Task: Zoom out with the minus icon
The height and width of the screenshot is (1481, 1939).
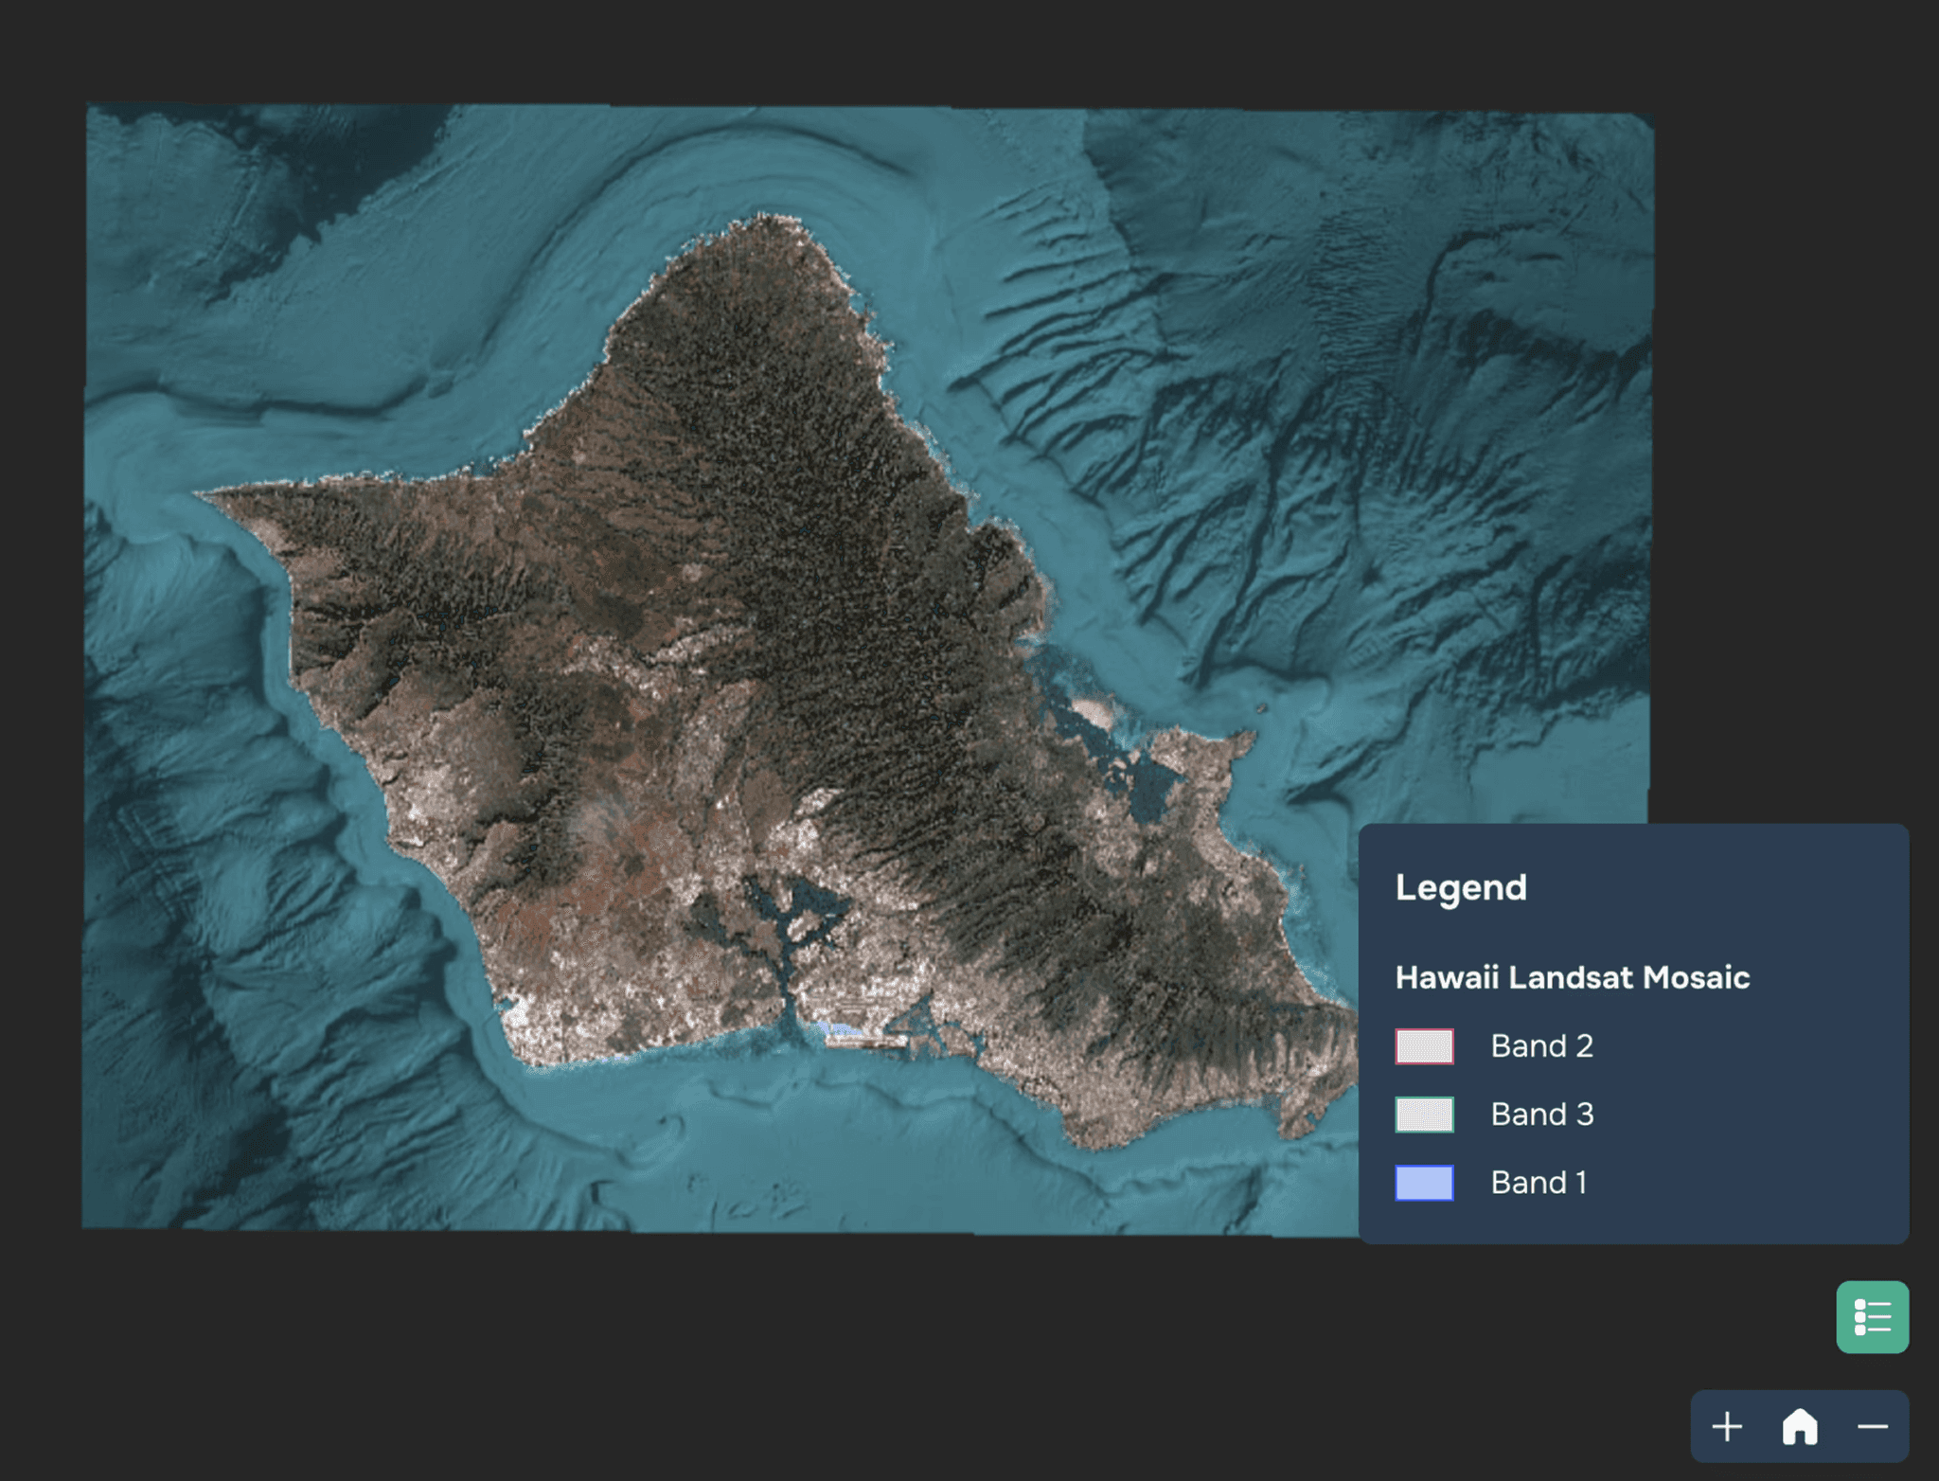Action: coord(1872,1426)
